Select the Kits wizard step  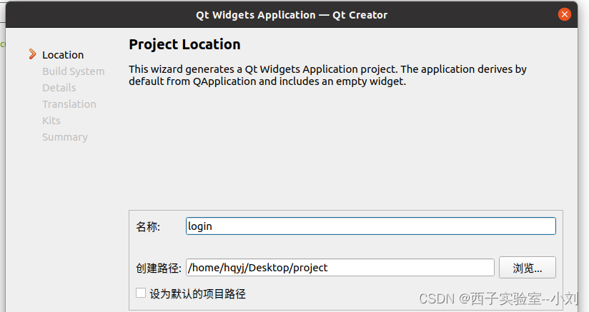pos(51,121)
